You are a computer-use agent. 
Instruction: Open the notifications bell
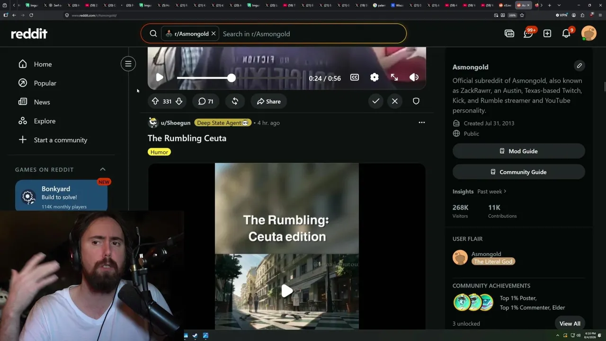[566, 33]
